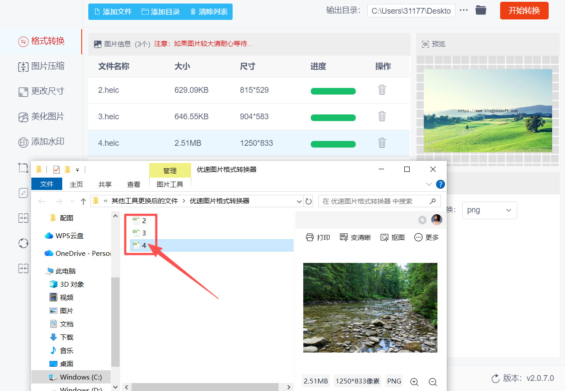
Task: Click the 变清晰 enhance tool
Action: (355, 237)
